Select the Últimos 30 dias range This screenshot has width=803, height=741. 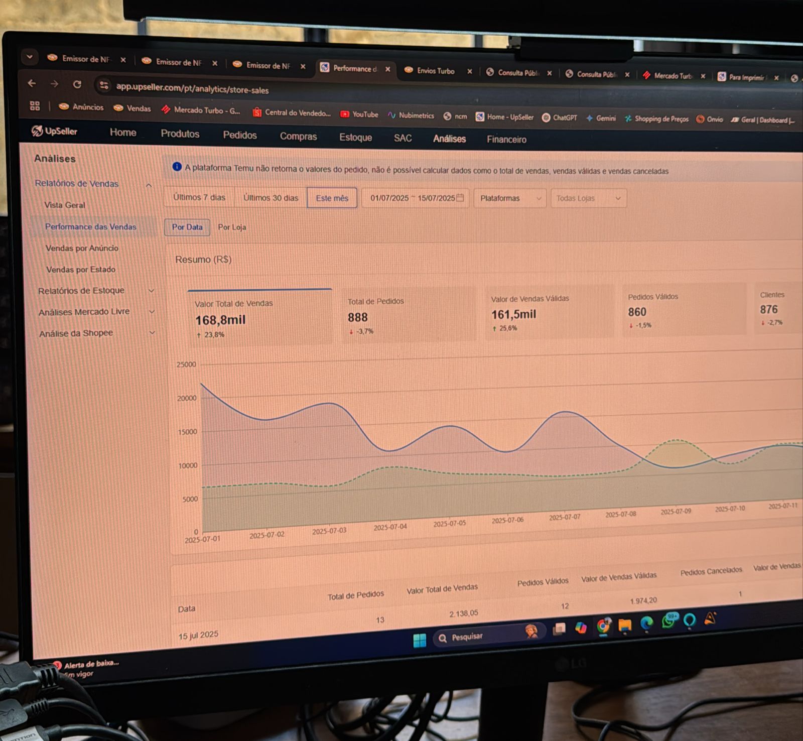[x=271, y=198]
